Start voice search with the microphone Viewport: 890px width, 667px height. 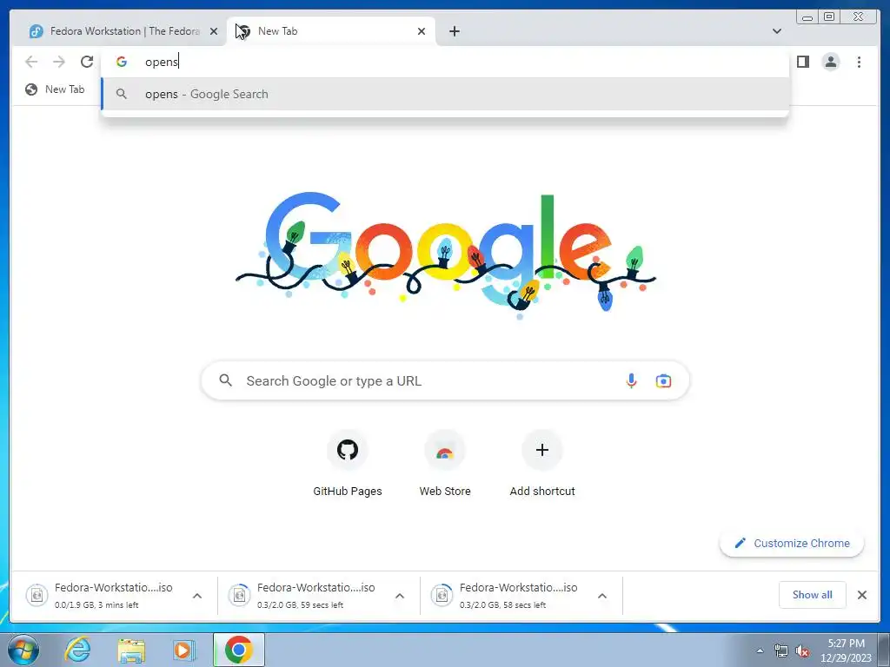pos(631,380)
